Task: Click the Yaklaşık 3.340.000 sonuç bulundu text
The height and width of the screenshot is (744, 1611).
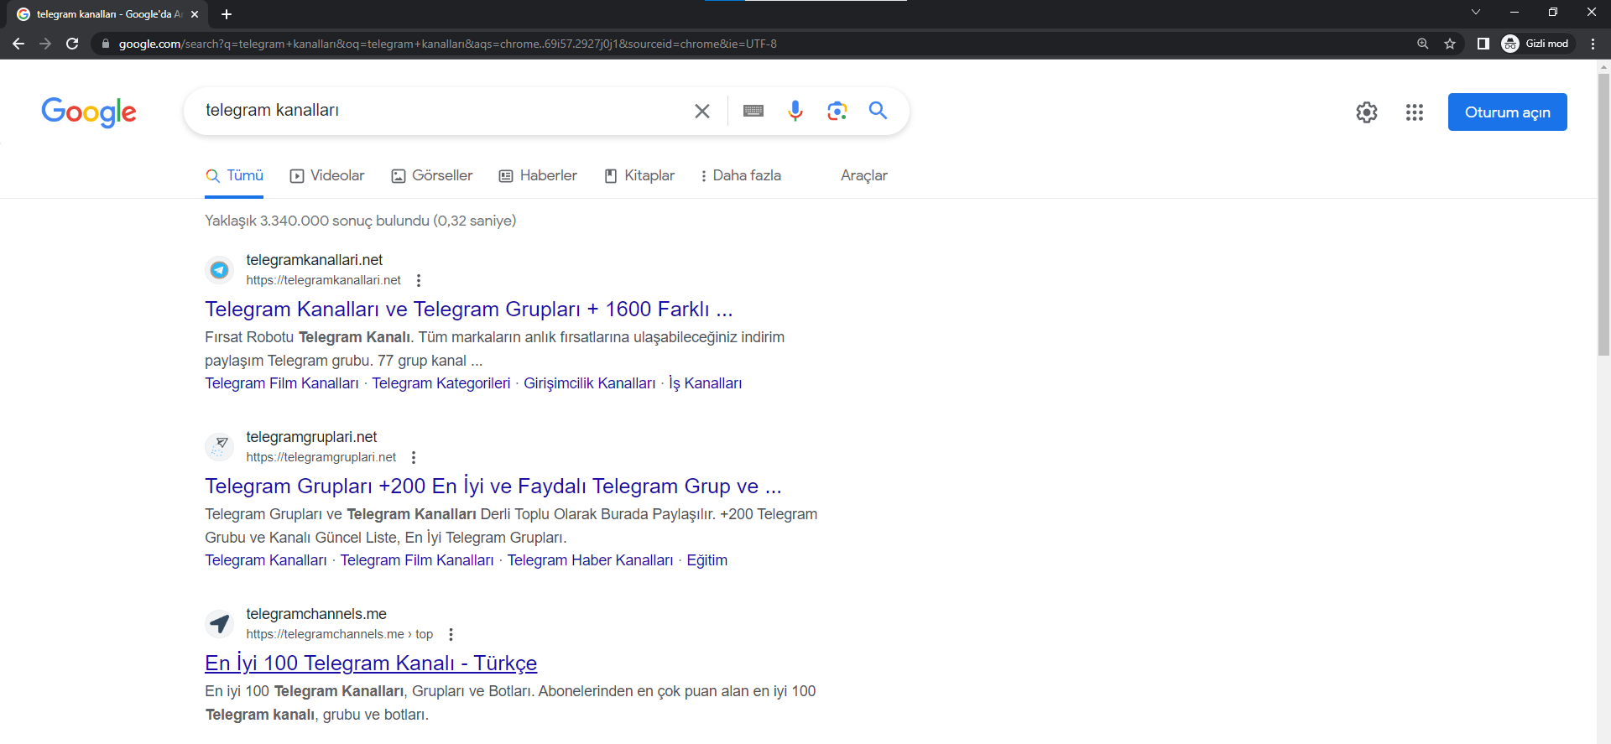Action: coord(361,221)
